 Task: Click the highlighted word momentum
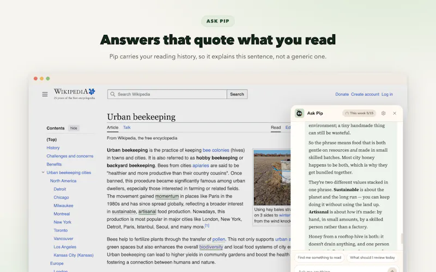167,196
